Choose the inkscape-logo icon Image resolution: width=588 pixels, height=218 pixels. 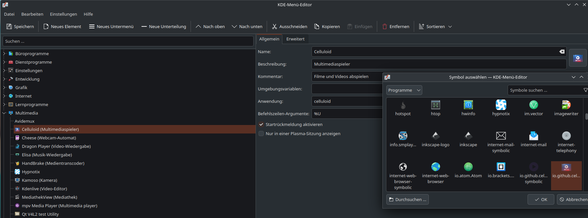(436, 140)
